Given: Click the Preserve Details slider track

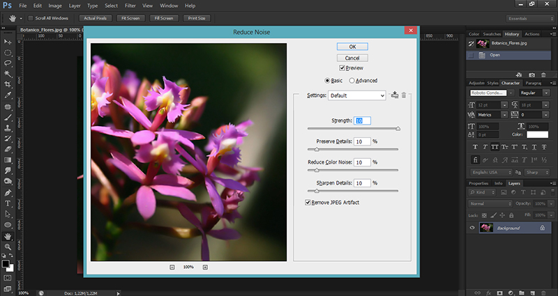Looking at the screenshot, I should (x=353, y=149).
